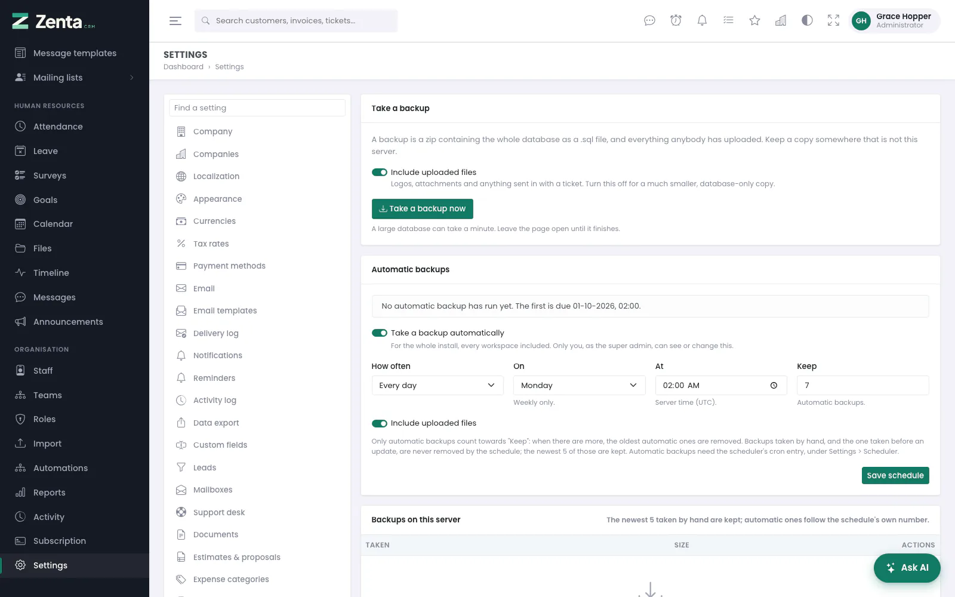Screen dimensions: 955x597
Task: Open Announcements in the sidebar
Action: tap(75, 322)
